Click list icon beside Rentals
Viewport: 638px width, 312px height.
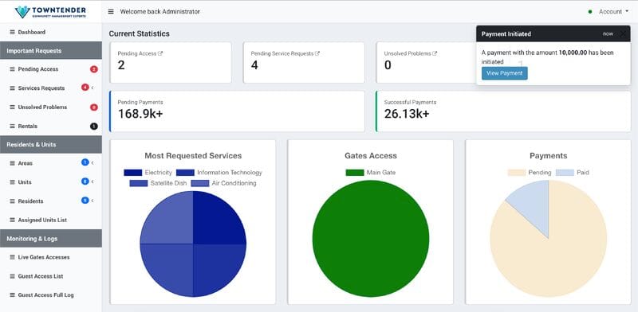coord(12,127)
